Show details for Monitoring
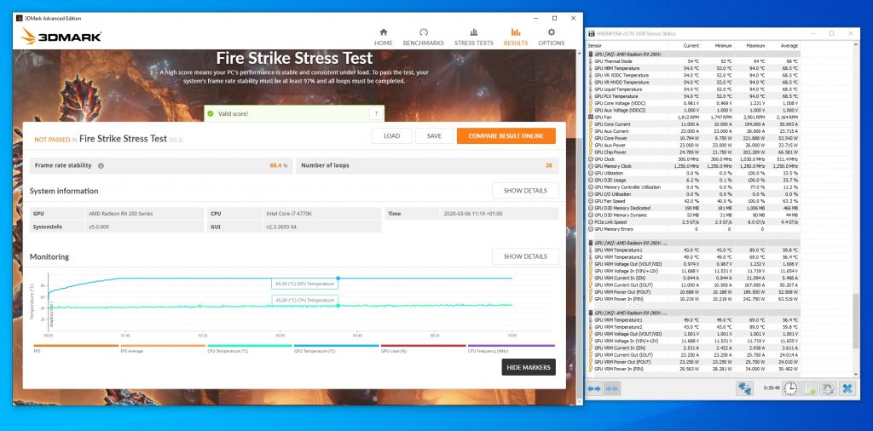Screen dimensions: 873x431 tap(525, 256)
